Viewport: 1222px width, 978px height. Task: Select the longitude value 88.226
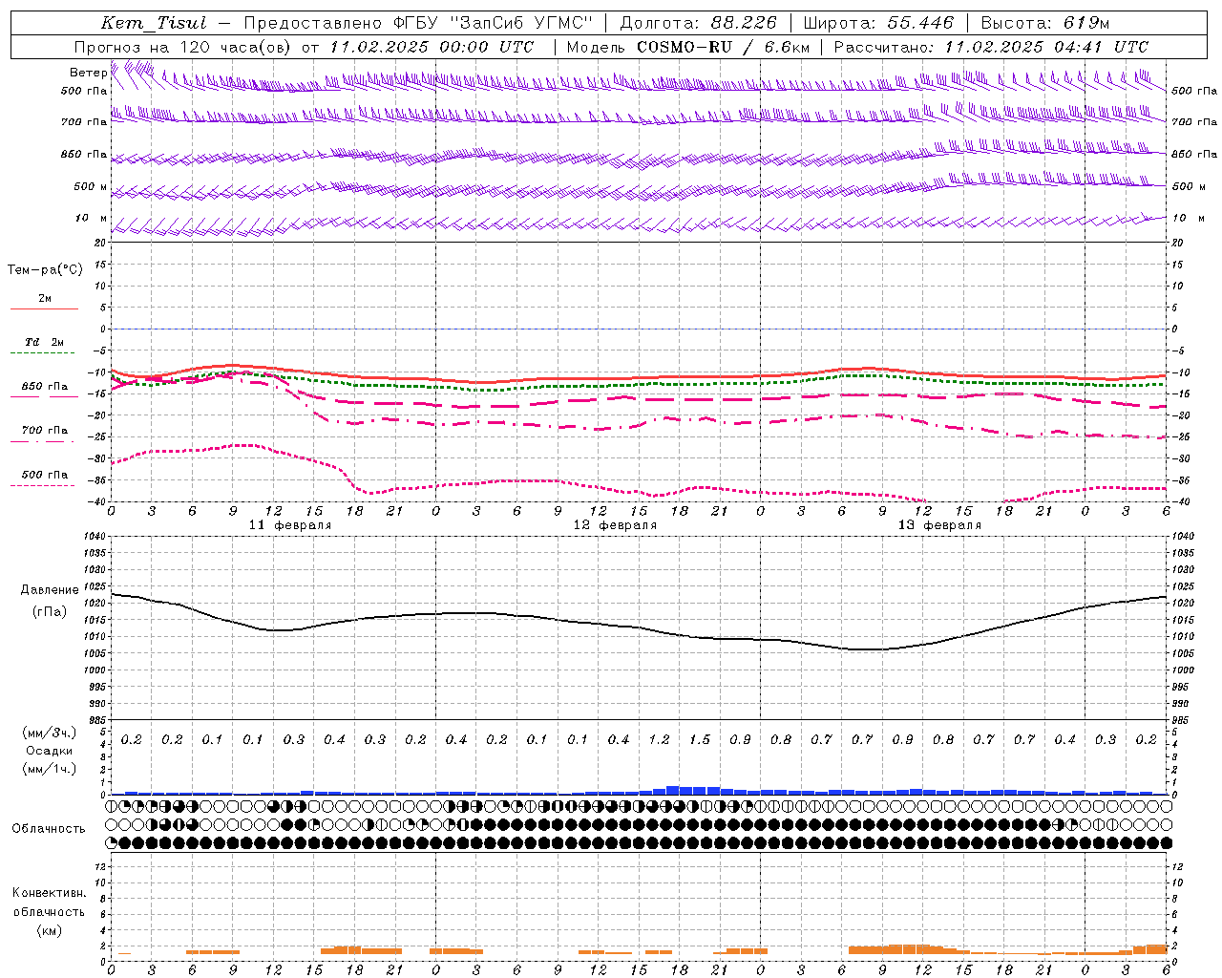click(x=744, y=23)
